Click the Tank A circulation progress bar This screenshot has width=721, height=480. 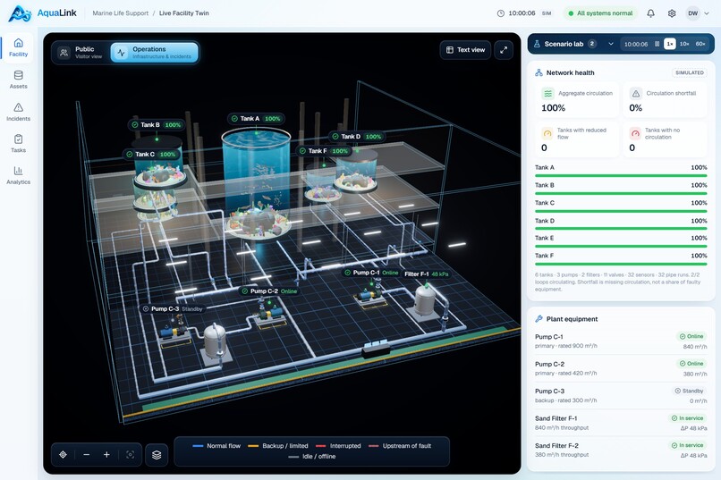[x=621, y=175]
